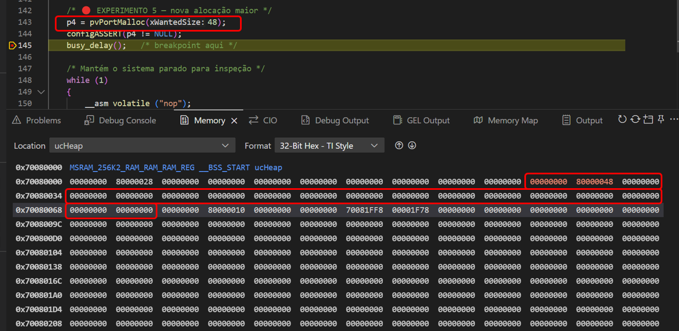Collapse the code block at line 149
The width and height of the screenshot is (679, 331).
(42, 91)
